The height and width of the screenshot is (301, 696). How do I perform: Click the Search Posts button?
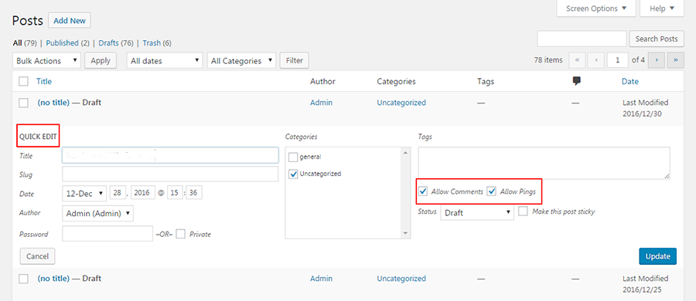click(x=657, y=39)
